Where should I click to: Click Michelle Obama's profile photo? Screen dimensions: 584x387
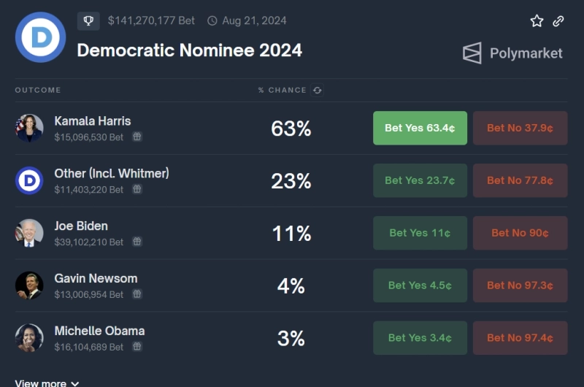point(29,338)
